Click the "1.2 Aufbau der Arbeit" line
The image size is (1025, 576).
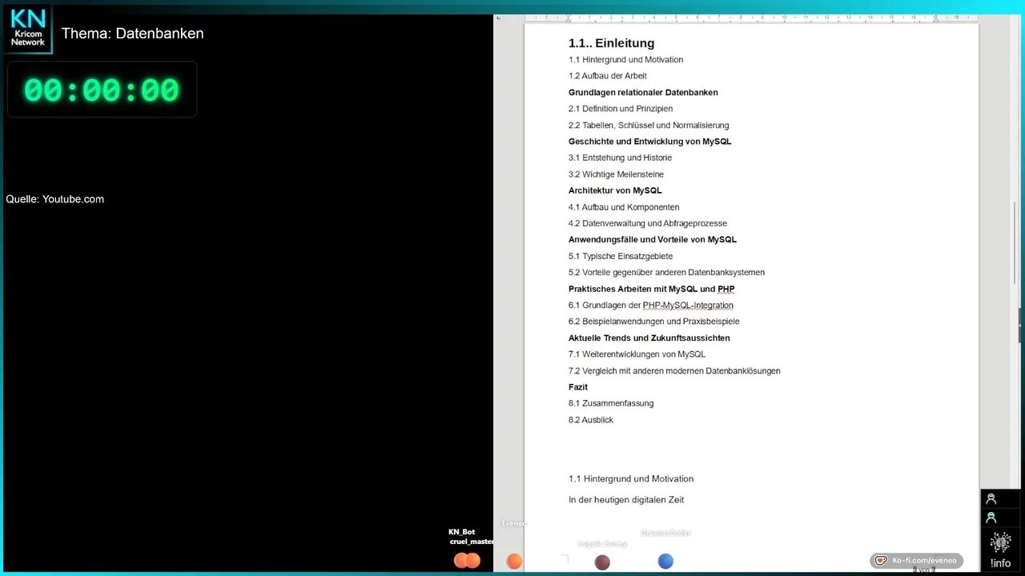pyautogui.click(x=608, y=76)
